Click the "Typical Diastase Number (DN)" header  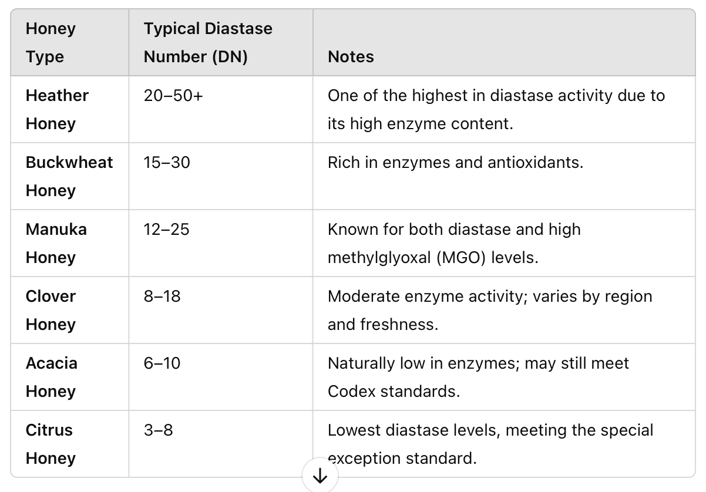(x=208, y=43)
